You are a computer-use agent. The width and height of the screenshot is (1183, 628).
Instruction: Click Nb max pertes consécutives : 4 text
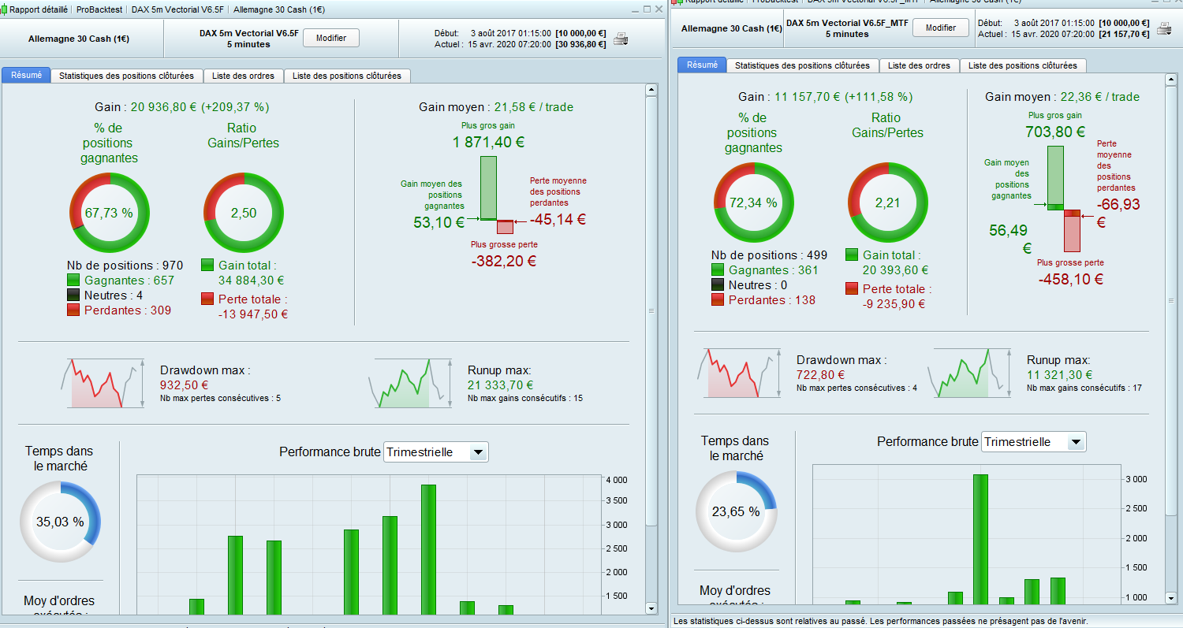856,388
